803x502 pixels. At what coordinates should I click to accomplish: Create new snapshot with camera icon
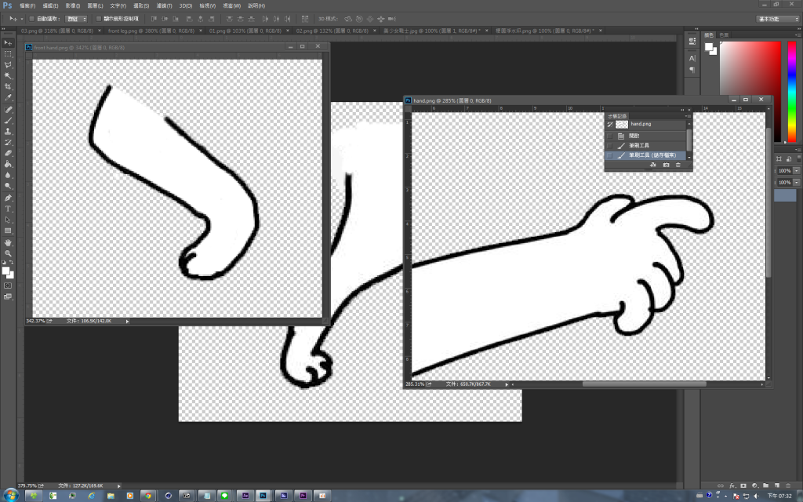(x=666, y=165)
